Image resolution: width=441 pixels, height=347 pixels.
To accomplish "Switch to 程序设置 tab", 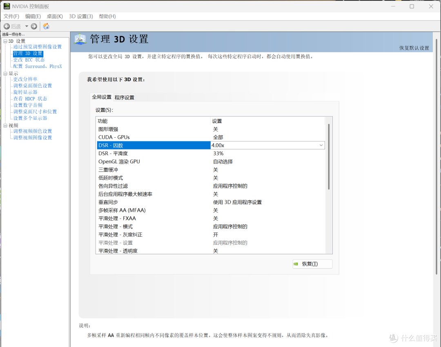I will (124, 97).
